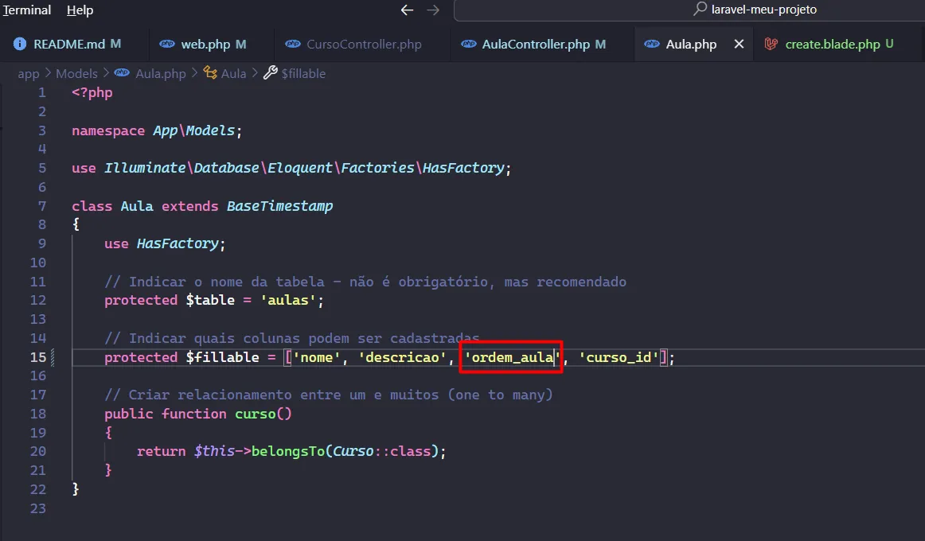Click the forward navigation arrow
The height and width of the screenshot is (541, 925).
click(x=432, y=10)
